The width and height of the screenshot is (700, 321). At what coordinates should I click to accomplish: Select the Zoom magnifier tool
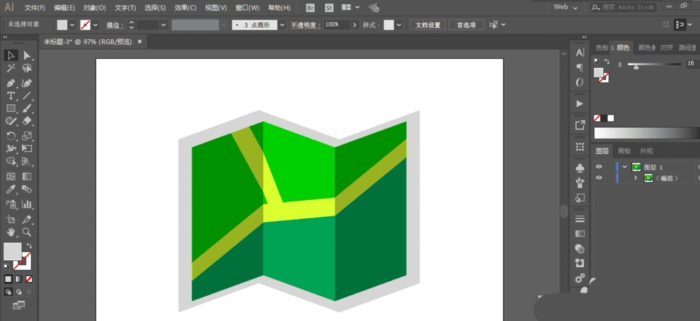coord(27,231)
